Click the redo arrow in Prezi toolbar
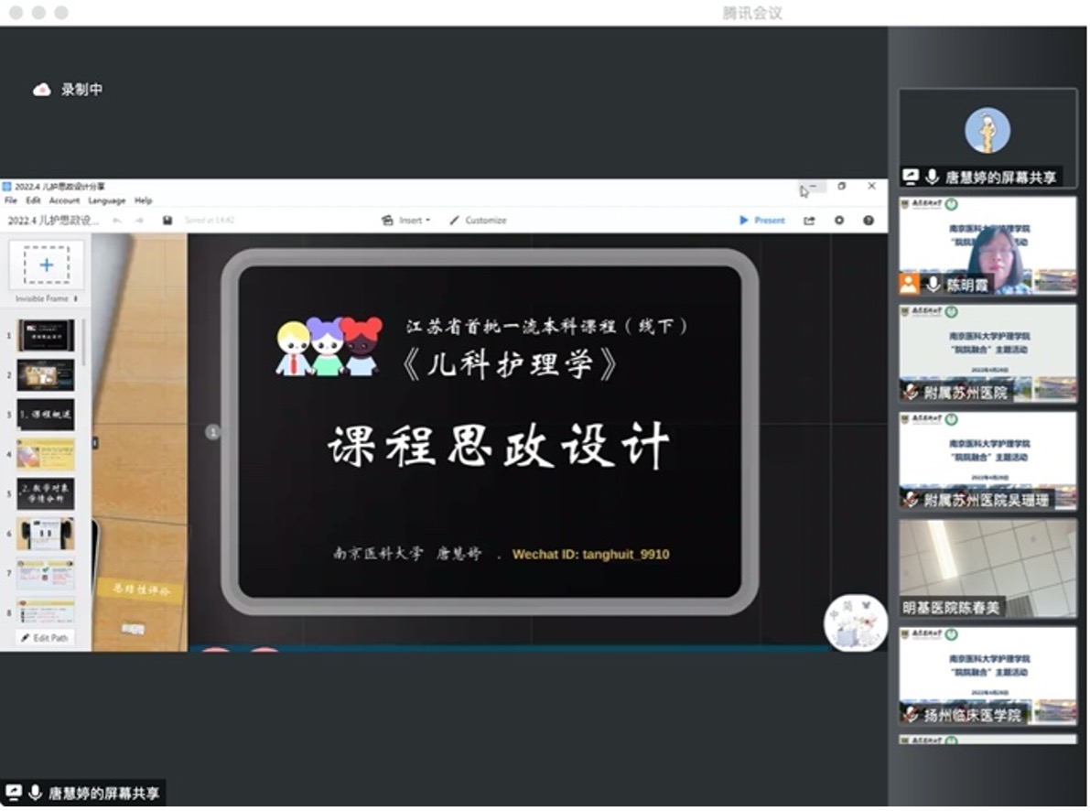The width and height of the screenshot is (1090, 811). [x=140, y=221]
